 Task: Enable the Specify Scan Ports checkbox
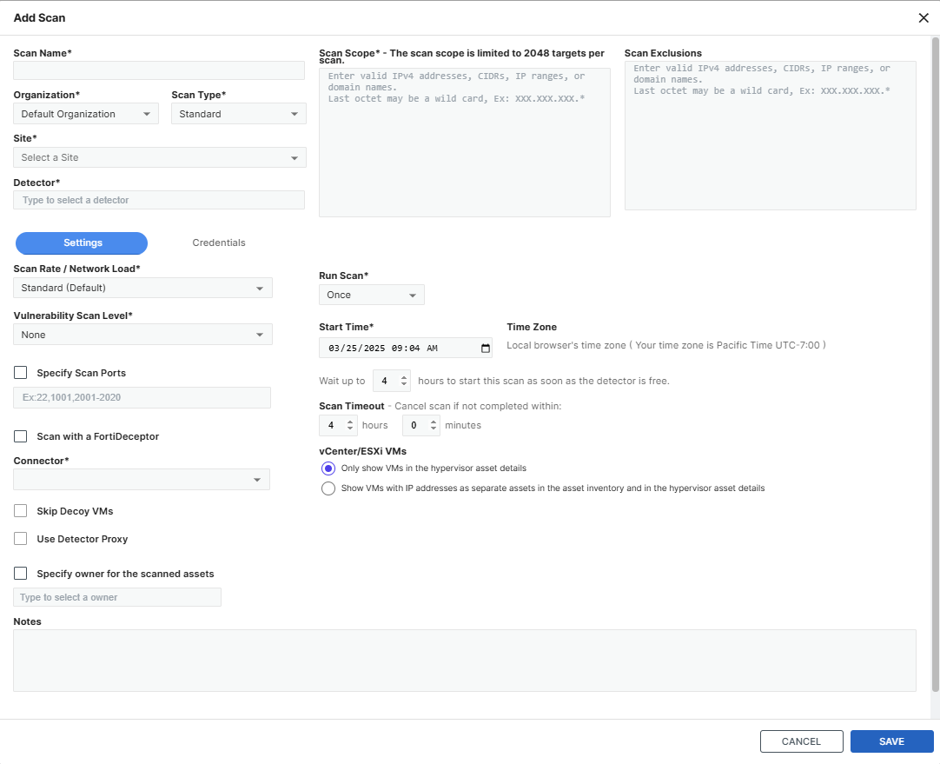(x=21, y=373)
